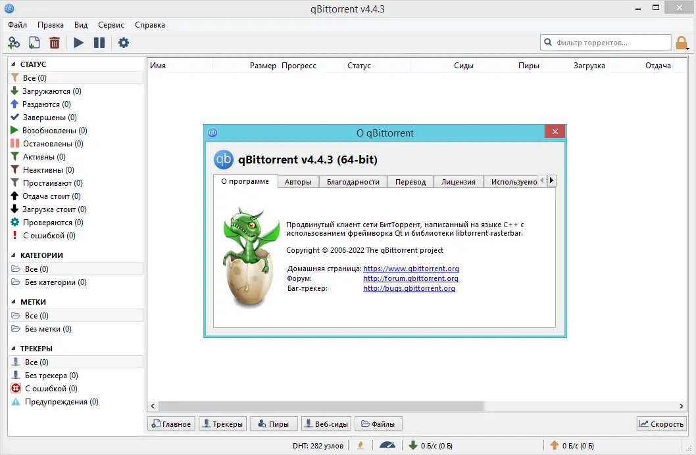Screen dimensions: 696x455
Task: Click the add torrent file icon
Action: click(x=34, y=43)
